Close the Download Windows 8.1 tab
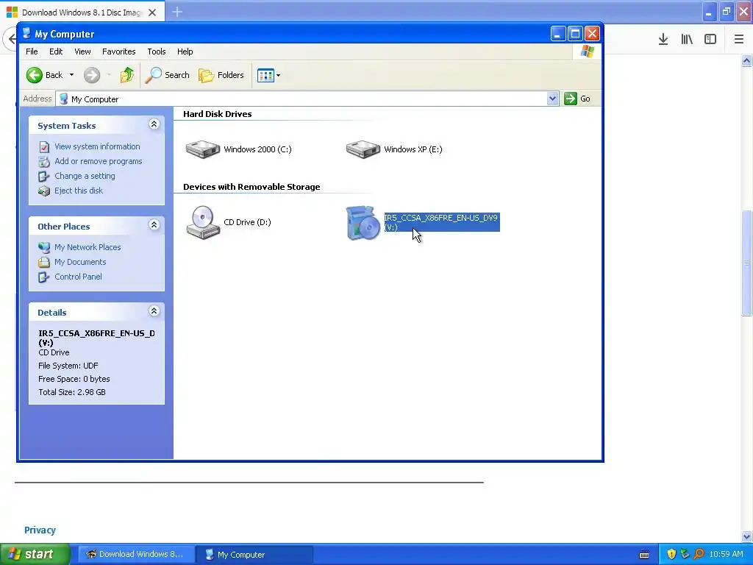The width and height of the screenshot is (753, 565). (152, 13)
